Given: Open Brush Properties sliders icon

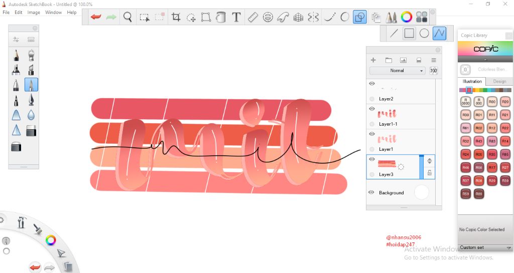Looking at the screenshot, I should (x=16, y=40).
